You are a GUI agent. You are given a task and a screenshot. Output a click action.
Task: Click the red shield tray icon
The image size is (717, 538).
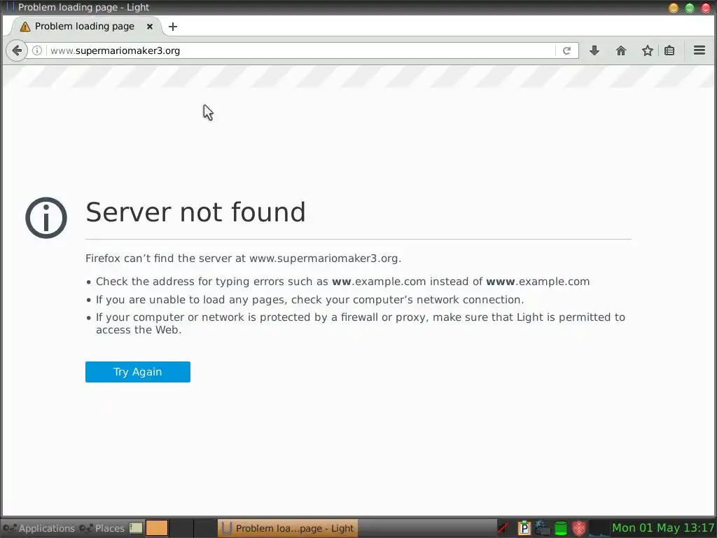579,528
